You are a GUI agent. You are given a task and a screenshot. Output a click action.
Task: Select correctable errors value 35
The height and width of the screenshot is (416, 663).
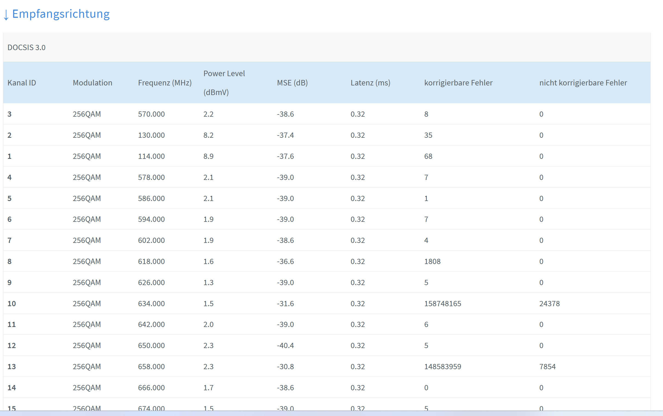click(428, 135)
